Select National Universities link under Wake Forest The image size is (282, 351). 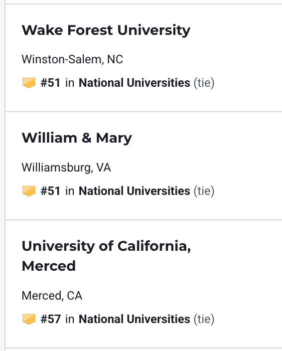[134, 83]
